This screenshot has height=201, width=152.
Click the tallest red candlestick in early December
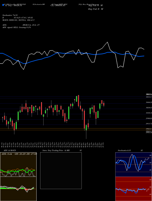click(x=85, y=119)
